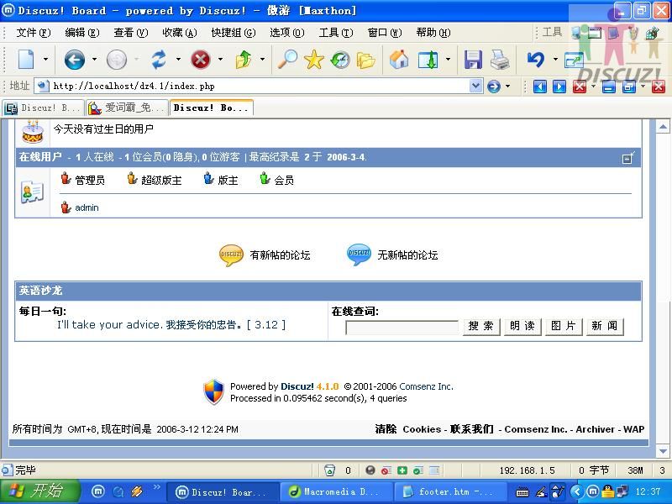Click the full-screen layout toolbar icon
This screenshot has width=672, height=504.
pos(428,59)
